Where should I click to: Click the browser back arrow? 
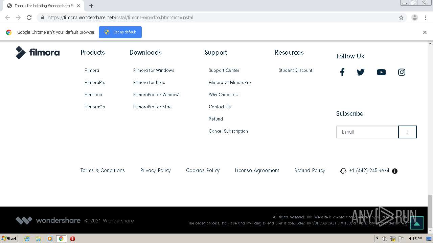click(x=7, y=18)
